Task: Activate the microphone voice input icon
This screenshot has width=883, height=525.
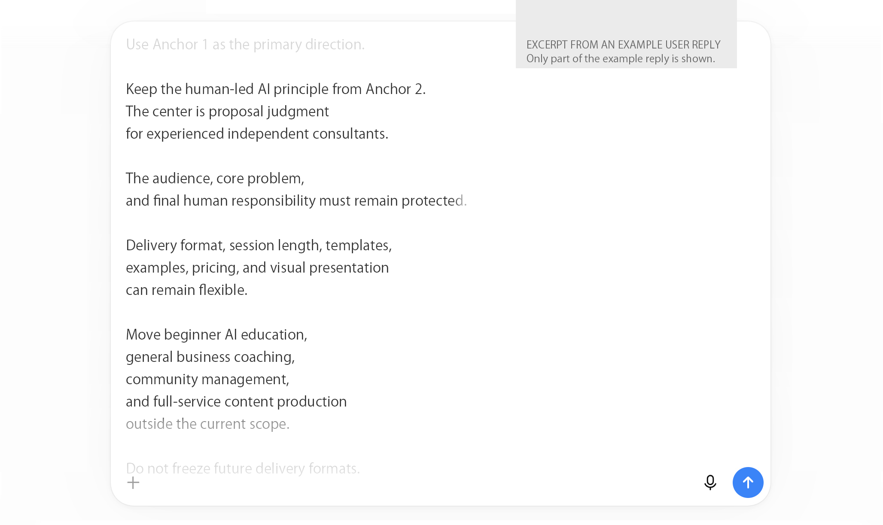Action: pyautogui.click(x=710, y=483)
